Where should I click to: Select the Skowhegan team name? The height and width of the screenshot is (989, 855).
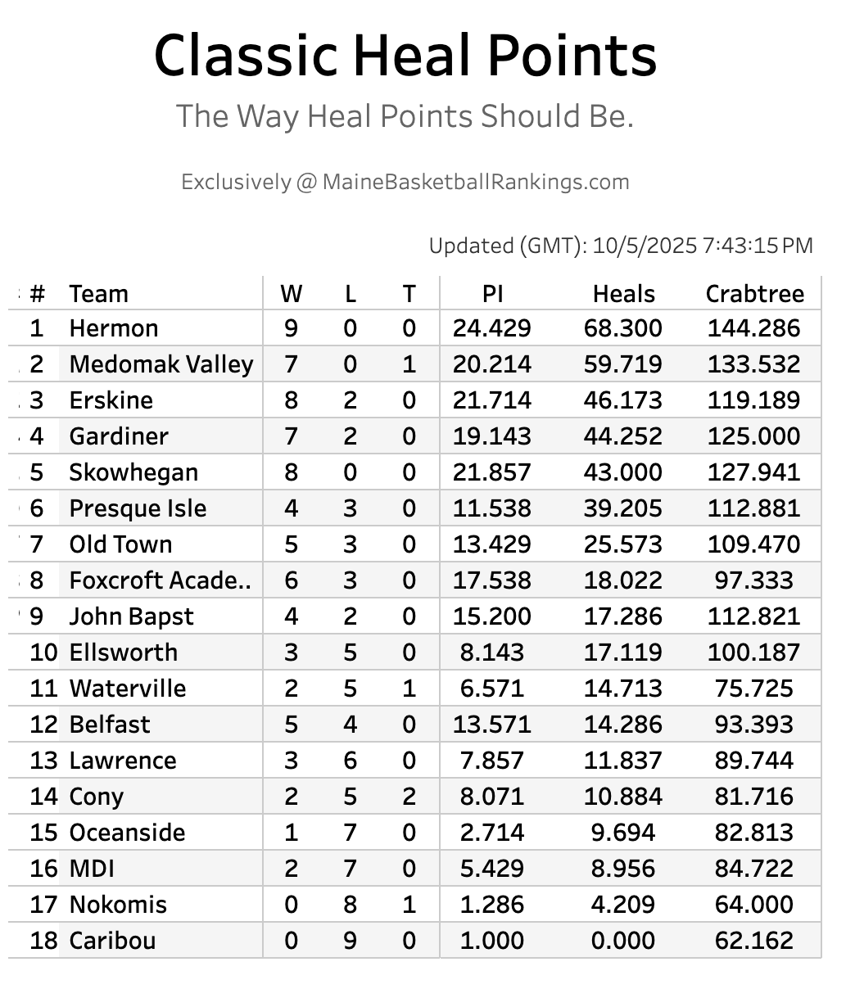pos(133,472)
